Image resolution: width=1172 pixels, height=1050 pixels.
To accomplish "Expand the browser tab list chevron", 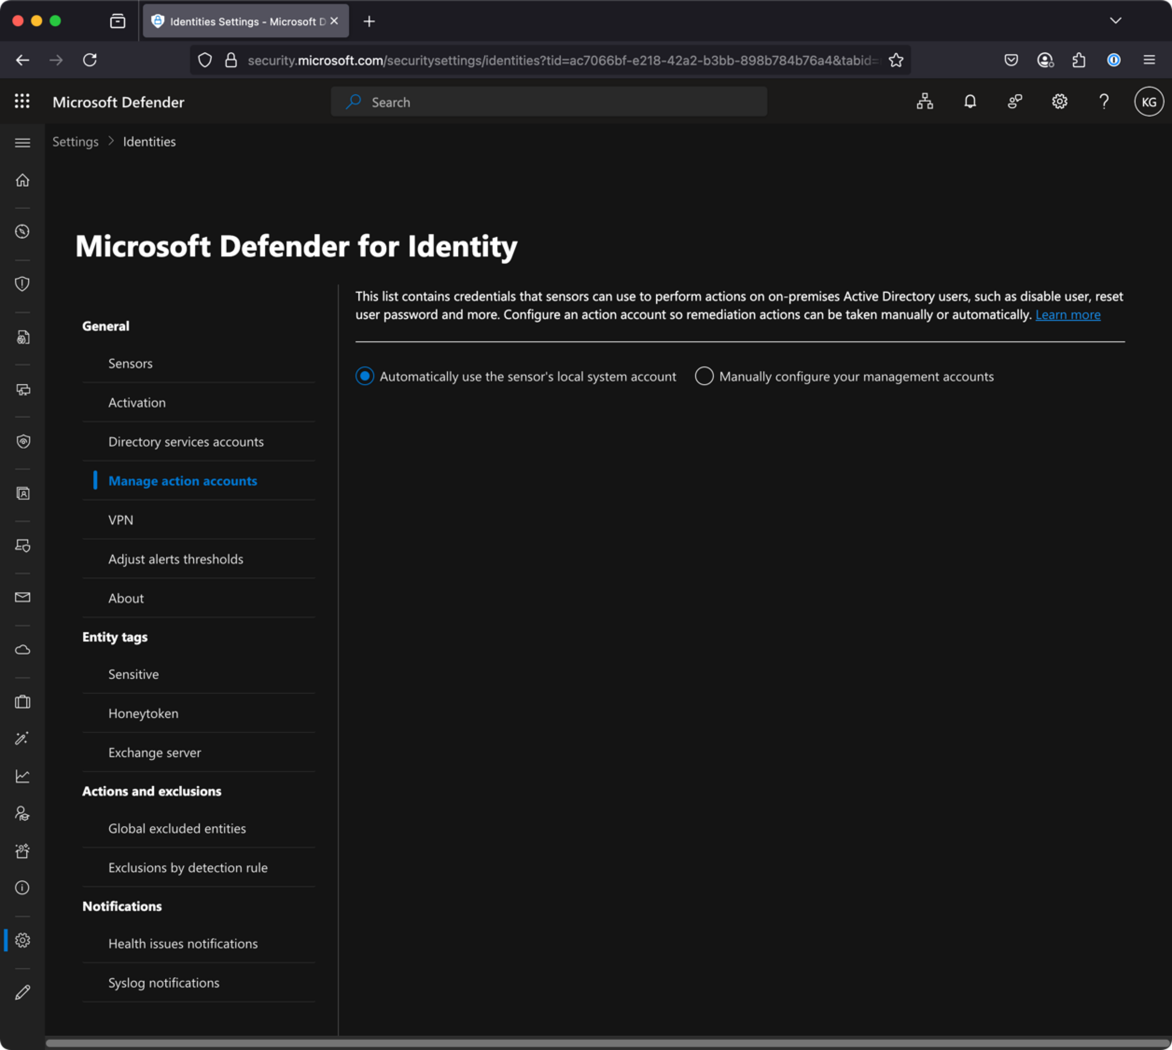I will (x=1116, y=21).
